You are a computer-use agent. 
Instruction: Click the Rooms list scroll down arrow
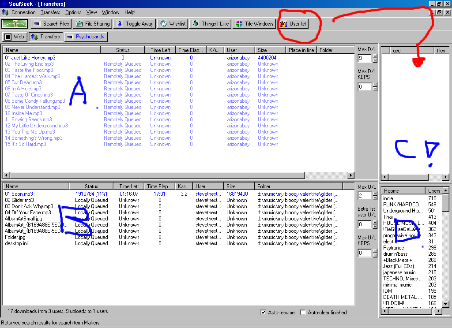[446, 304]
